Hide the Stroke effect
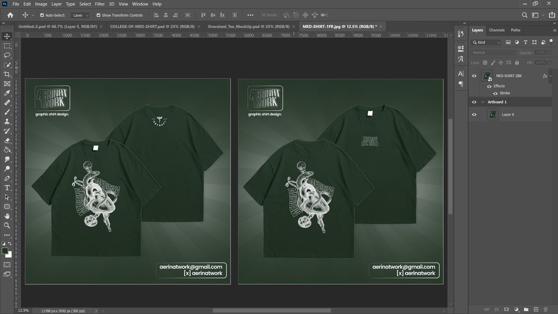The height and width of the screenshot is (314, 558). pyautogui.click(x=496, y=93)
